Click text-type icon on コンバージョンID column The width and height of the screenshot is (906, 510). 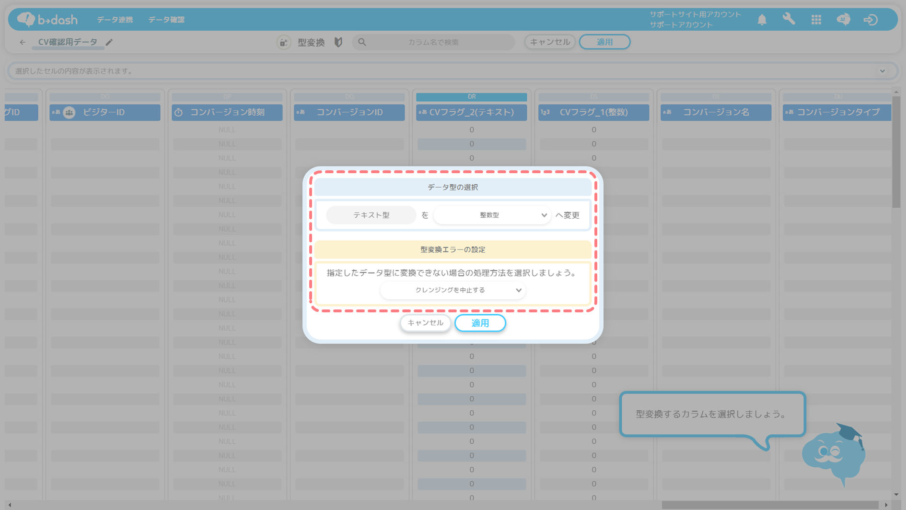tap(301, 112)
